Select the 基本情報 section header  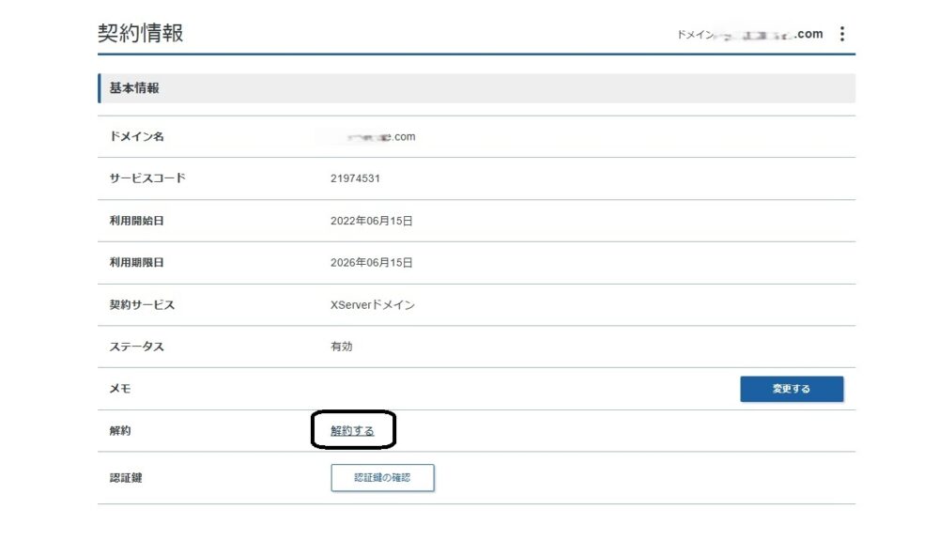coord(134,88)
